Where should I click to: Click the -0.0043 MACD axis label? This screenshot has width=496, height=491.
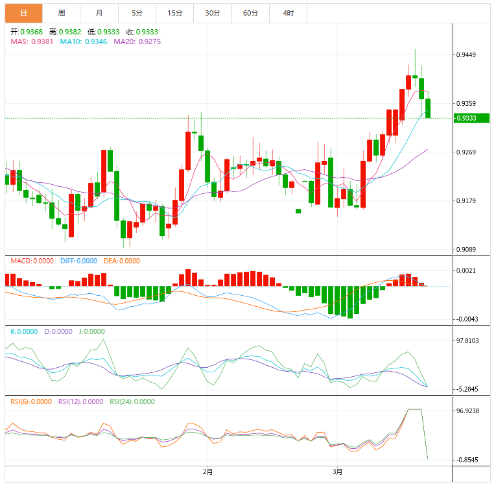pyautogui.click(x=467, y=319)
